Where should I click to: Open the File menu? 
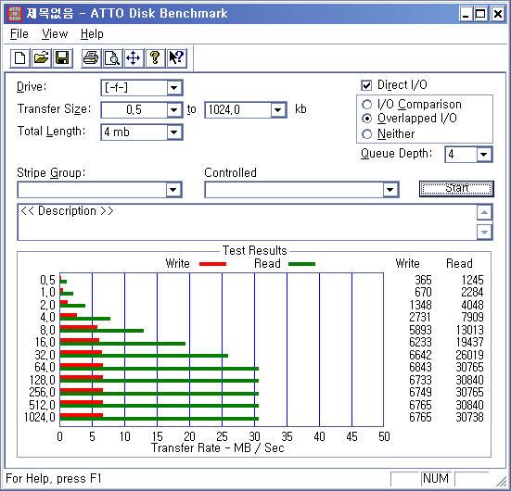point(19,34)
